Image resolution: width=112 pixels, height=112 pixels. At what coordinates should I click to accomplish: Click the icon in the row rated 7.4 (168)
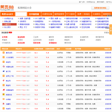pos(4,62)
